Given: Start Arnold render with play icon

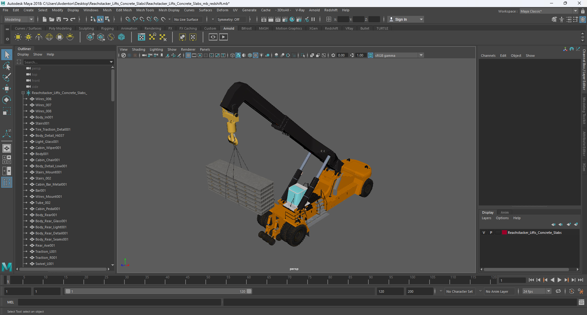Looking at the screenshot, I should pyautogui.click(x=223, y=37).
